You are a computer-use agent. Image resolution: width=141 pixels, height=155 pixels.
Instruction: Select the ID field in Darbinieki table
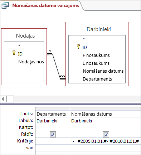click(84, 48)
